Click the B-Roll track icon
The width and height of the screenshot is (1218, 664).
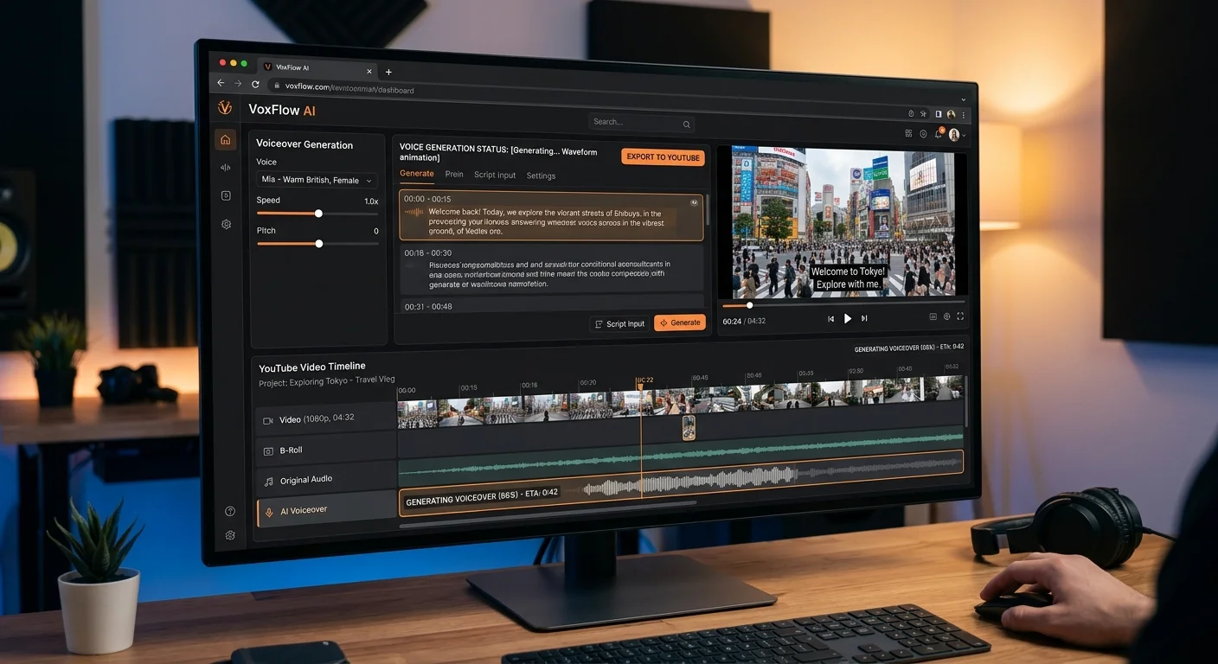[x=268, y=451]
